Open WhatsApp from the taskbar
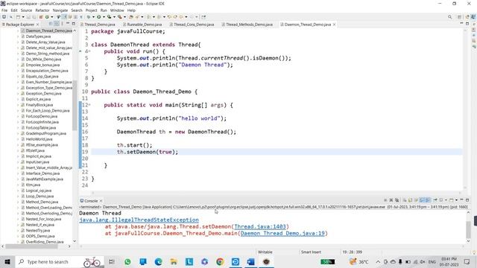This screenshot has width=477, height=268. (x=127, y=261)
